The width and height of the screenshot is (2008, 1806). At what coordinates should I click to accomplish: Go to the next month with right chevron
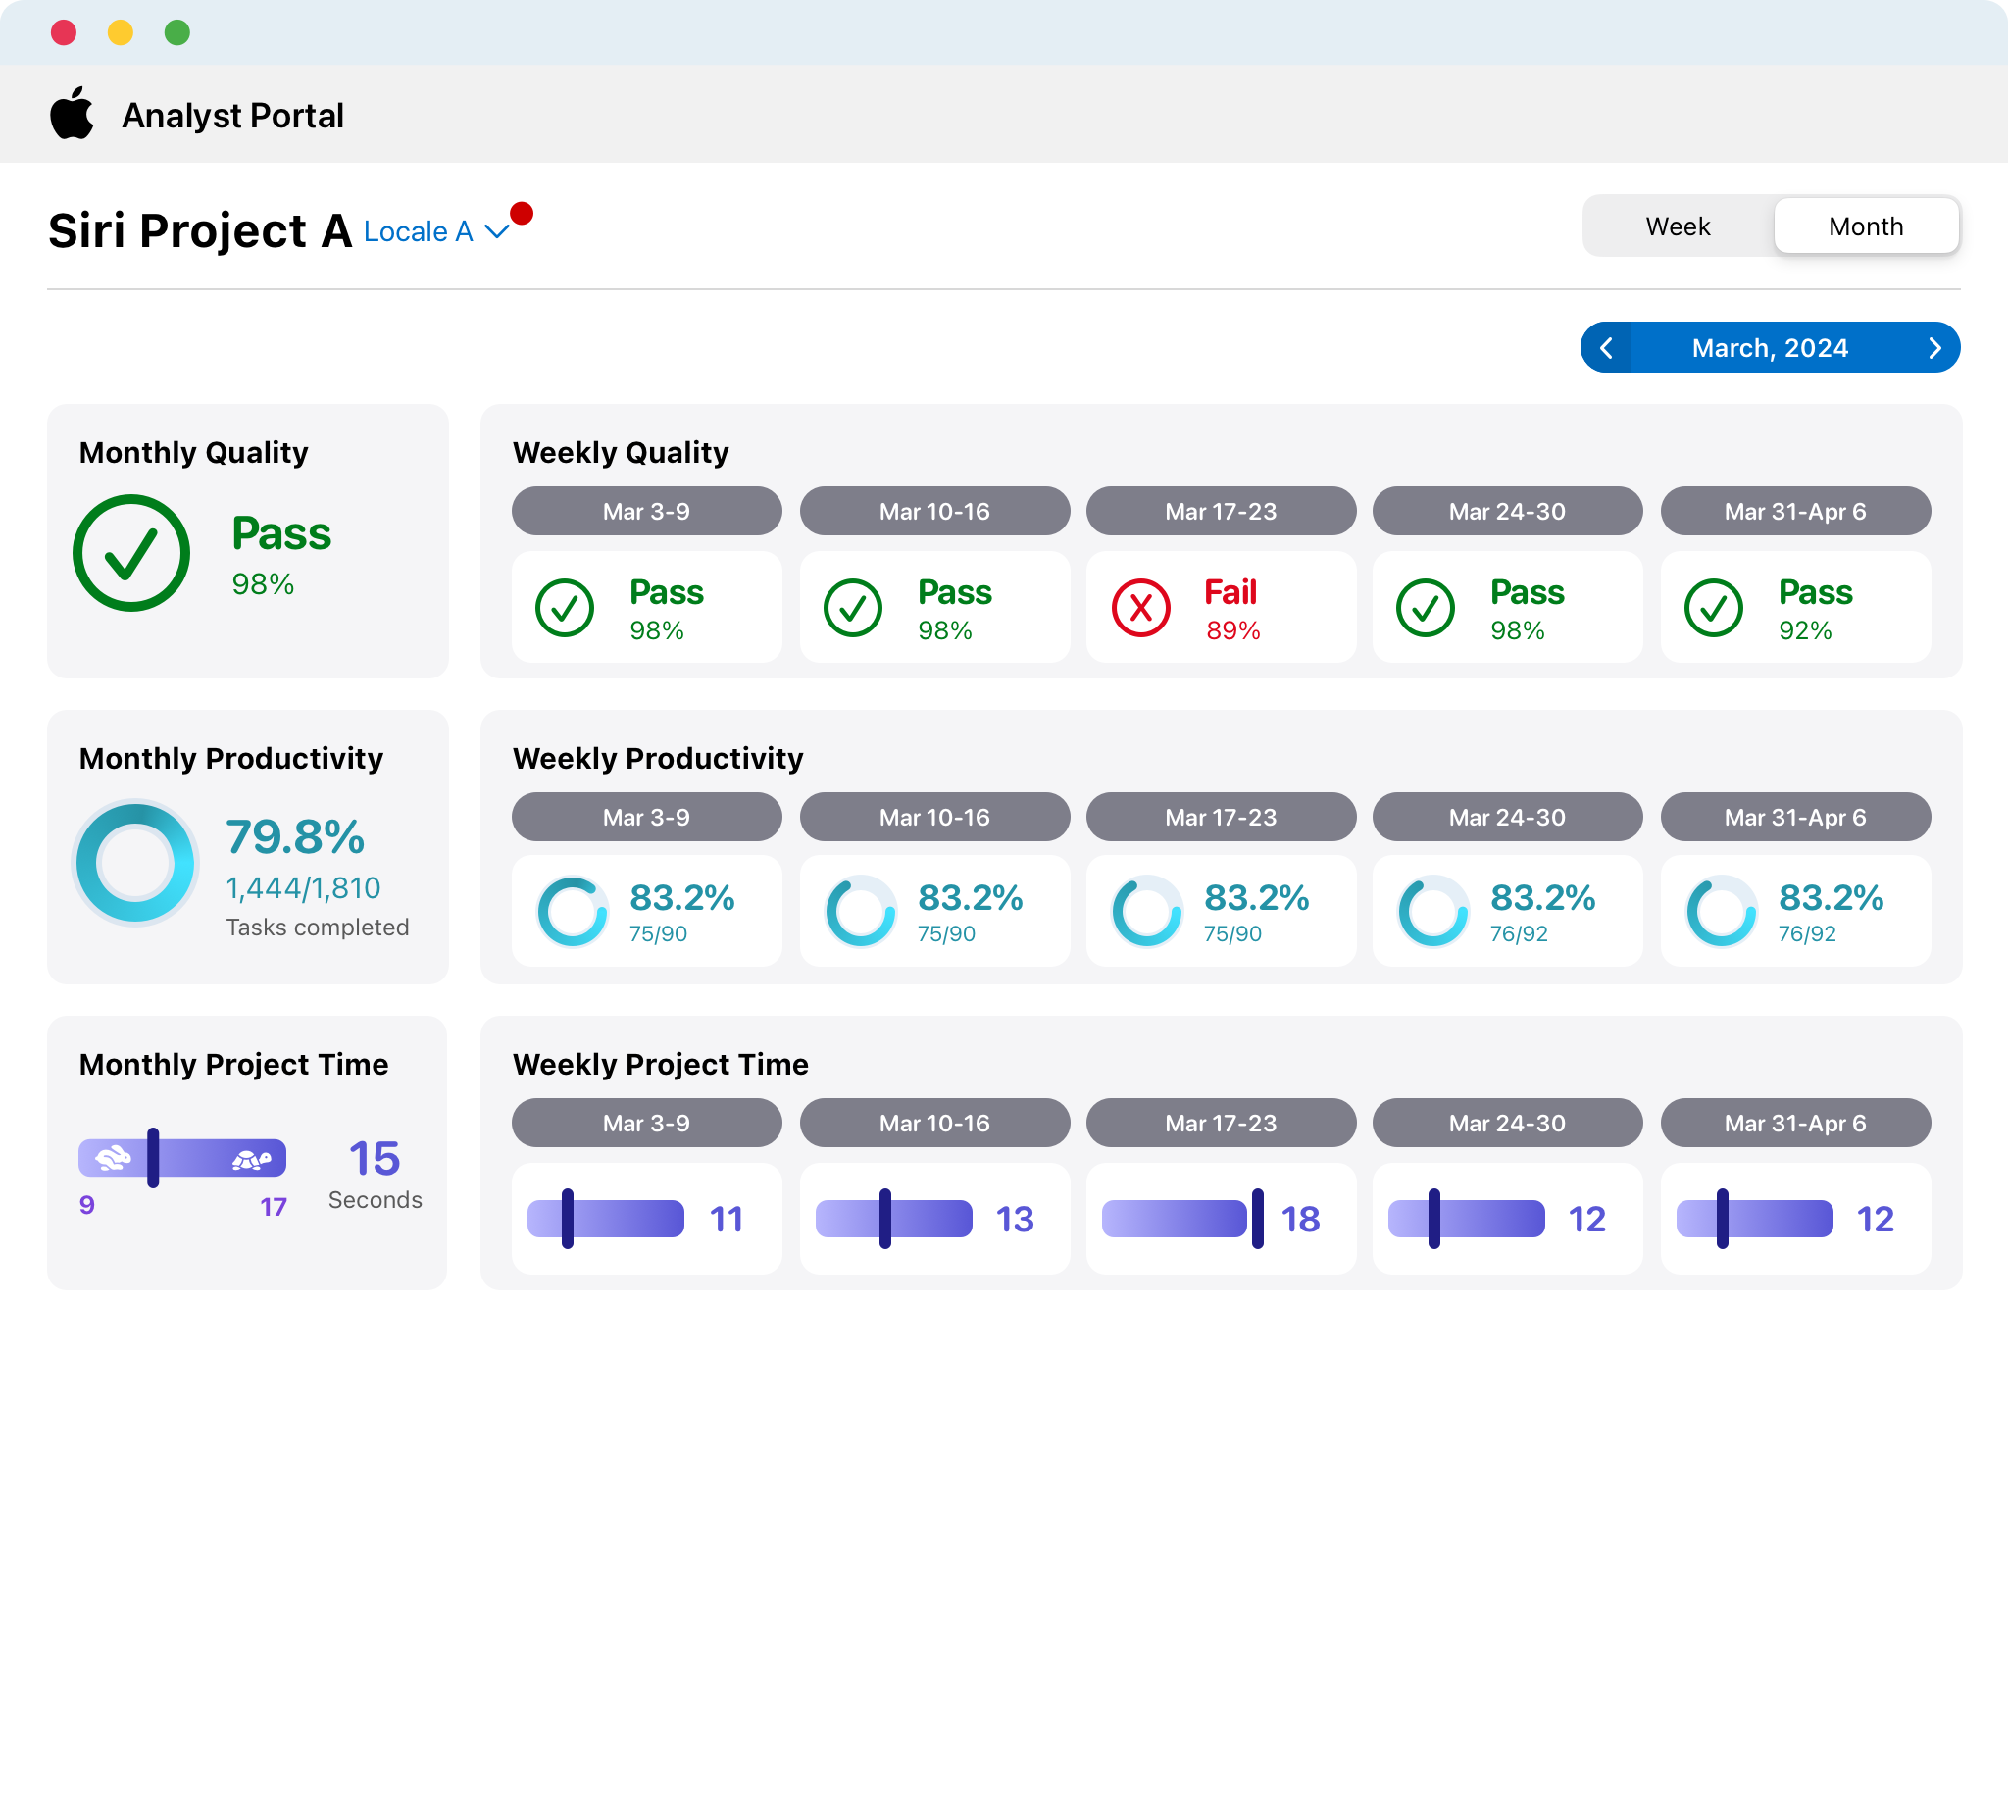[1933, 347]
